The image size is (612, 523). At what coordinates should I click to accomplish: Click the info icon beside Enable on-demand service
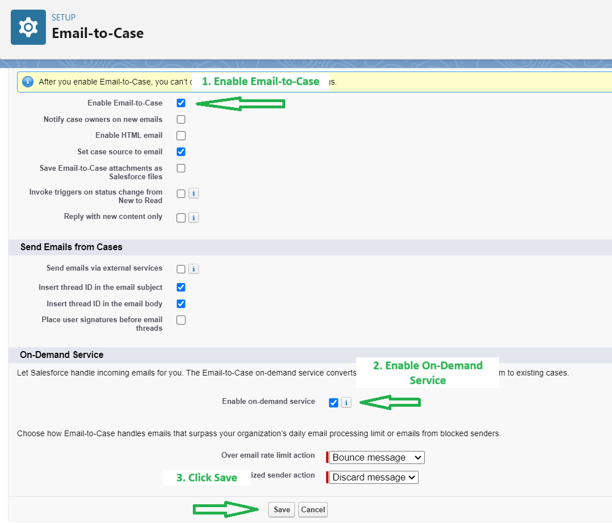346,402
